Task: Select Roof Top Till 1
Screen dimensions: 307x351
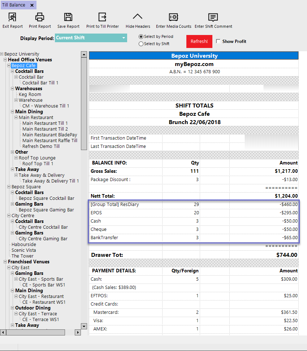Action: tap(38, 164)
